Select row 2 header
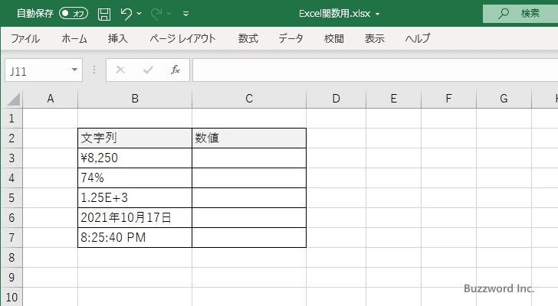Screen dimensions: 558x306 (x=11, y=138)
